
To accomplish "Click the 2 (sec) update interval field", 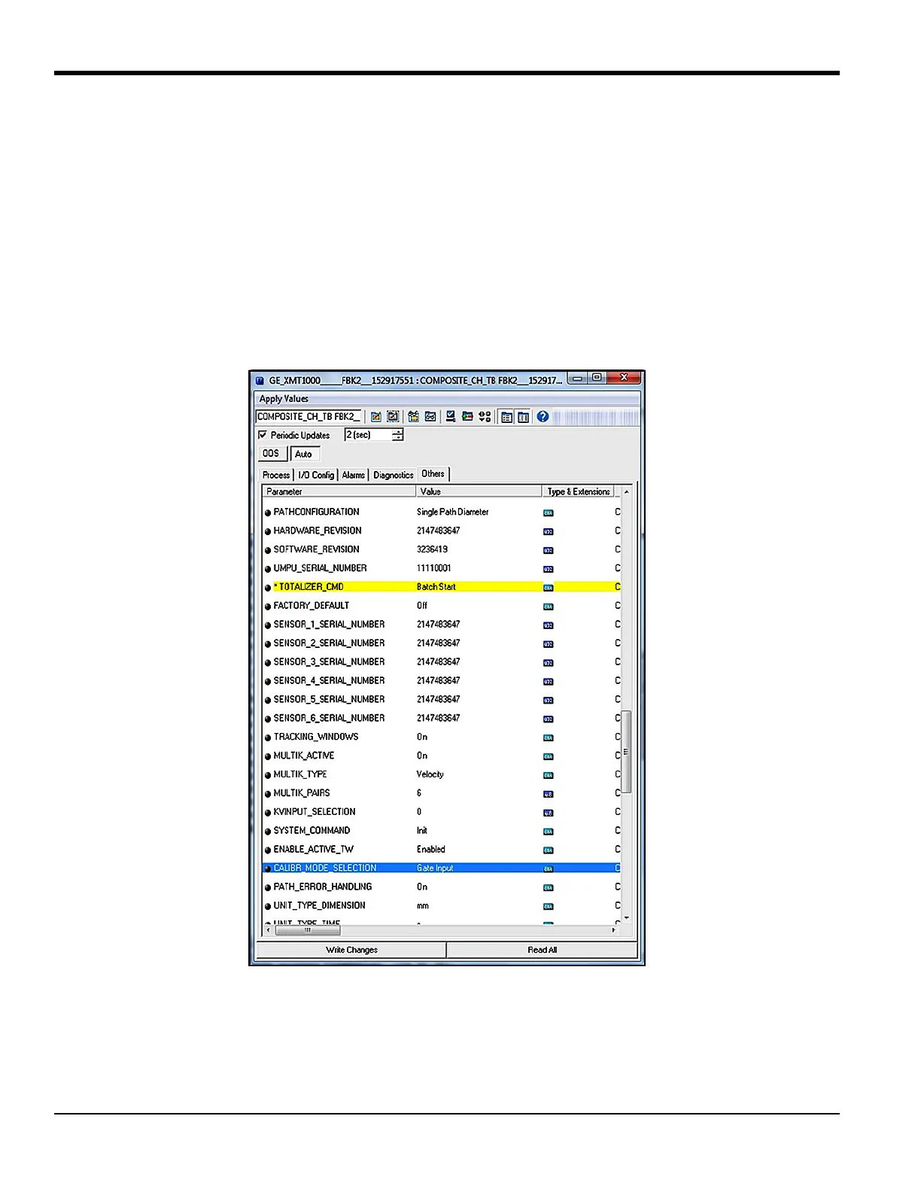I will (x=369, y=435).
